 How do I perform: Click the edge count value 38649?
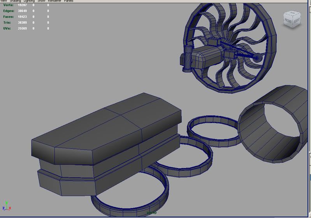22,11
